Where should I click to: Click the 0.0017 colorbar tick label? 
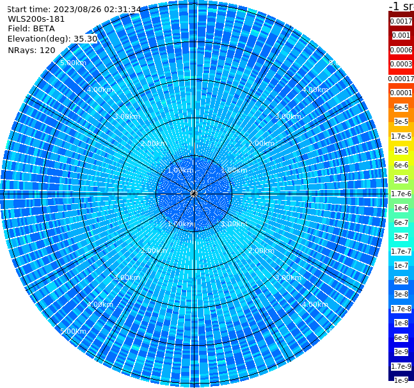point(401,21)
